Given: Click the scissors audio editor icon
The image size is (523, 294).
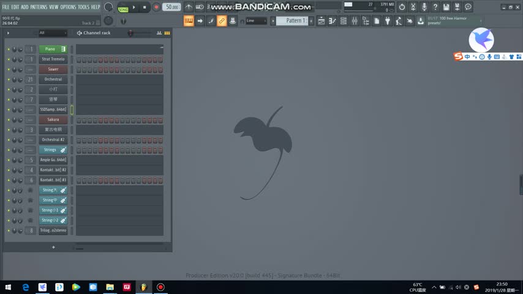Looking at the screenshot, I should pos(413,7).
